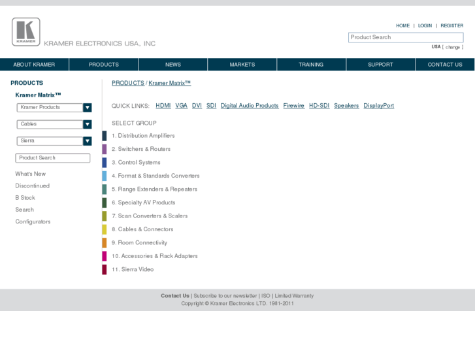475x356 pixels.
Task: Click orange swatch beside Room Connectivity
Action: [104, 243]
